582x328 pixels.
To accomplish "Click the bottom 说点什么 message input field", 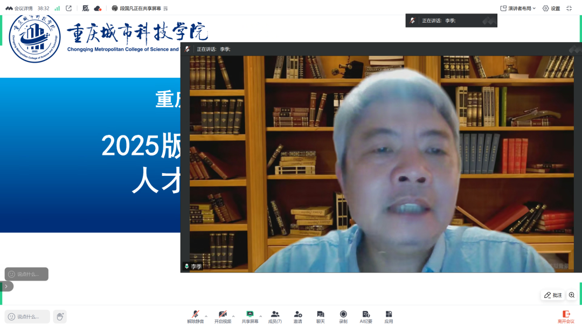I will click(27, 317).
